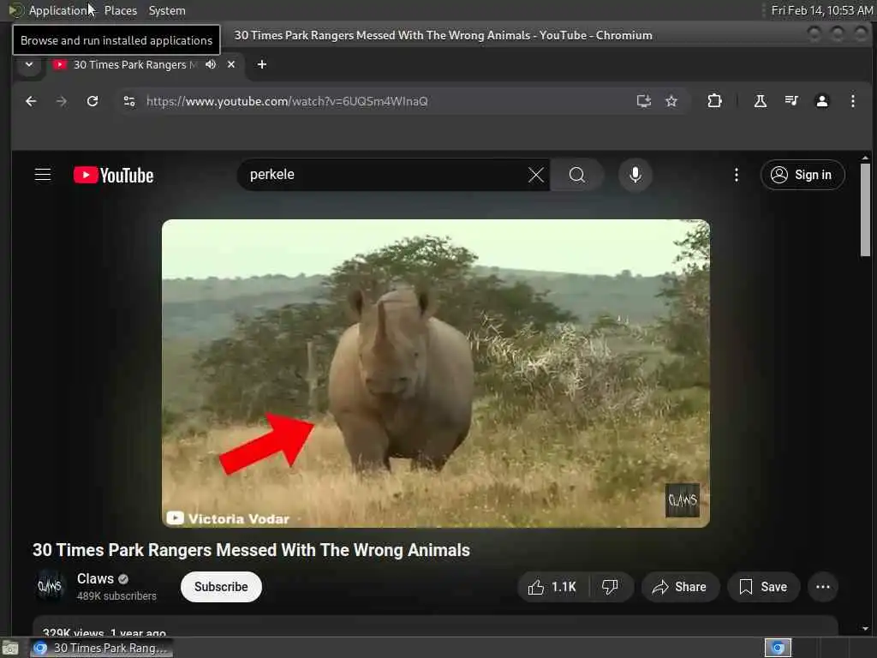Submit search with magnifier button

pos(576,175)
